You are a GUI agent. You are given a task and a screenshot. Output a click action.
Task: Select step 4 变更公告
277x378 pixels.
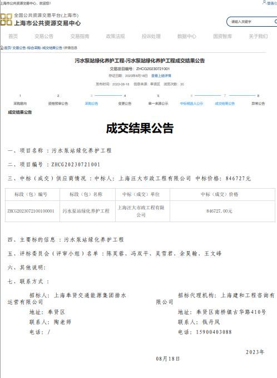pyautogui.click(x=125, y=100)
